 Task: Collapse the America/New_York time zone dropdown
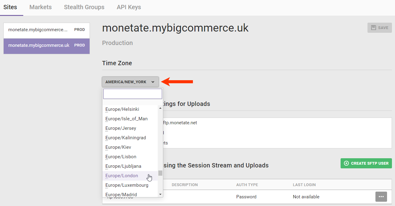130,82
